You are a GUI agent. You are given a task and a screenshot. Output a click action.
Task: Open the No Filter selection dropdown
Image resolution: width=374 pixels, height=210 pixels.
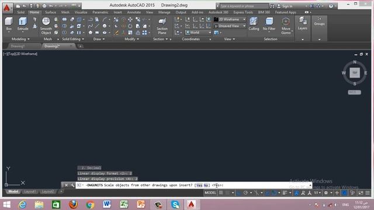(x=269, y=24)
